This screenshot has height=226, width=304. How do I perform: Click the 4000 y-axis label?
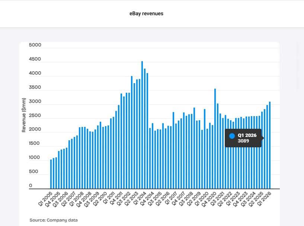click(x=35, y=73)
